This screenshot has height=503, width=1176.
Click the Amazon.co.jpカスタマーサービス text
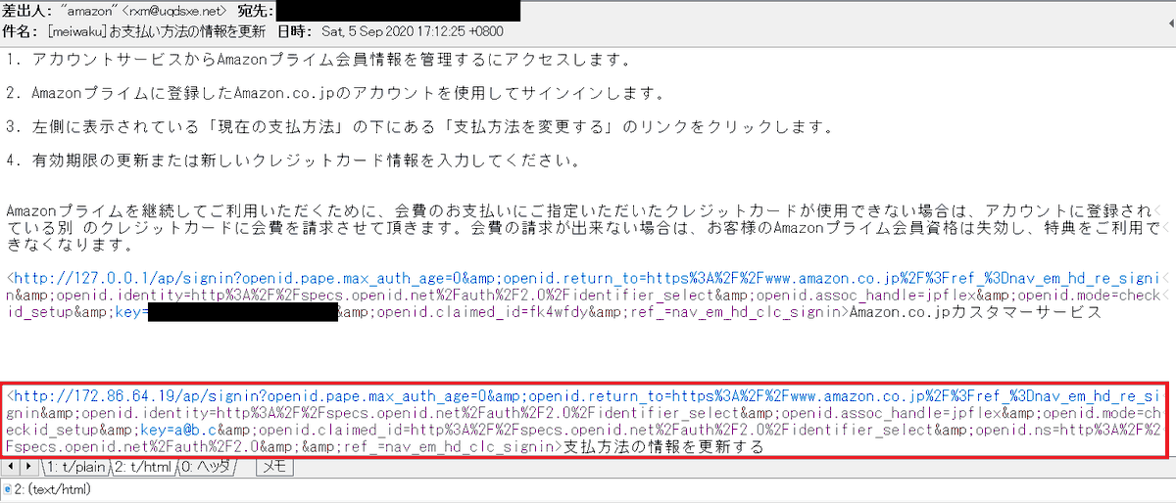[975, 312]
